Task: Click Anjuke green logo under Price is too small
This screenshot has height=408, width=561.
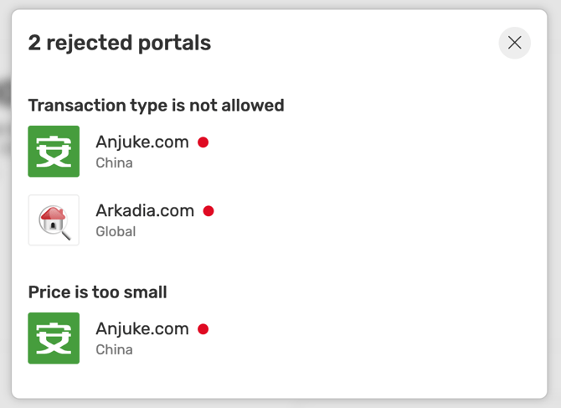Action: [54, 338]
